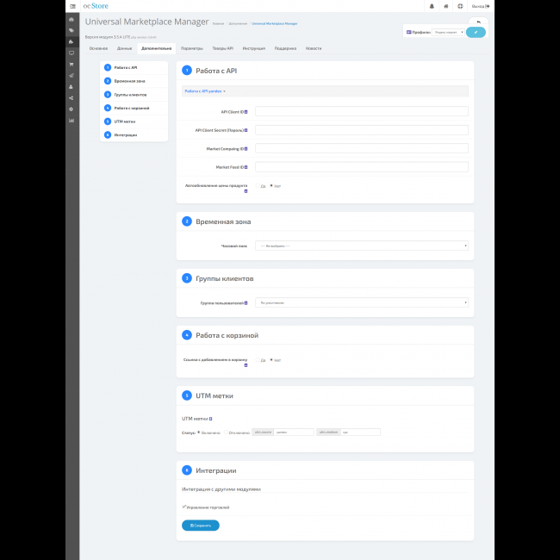Switch to the Товары API tab
This screenshot has height=560, width=560.
223,48
